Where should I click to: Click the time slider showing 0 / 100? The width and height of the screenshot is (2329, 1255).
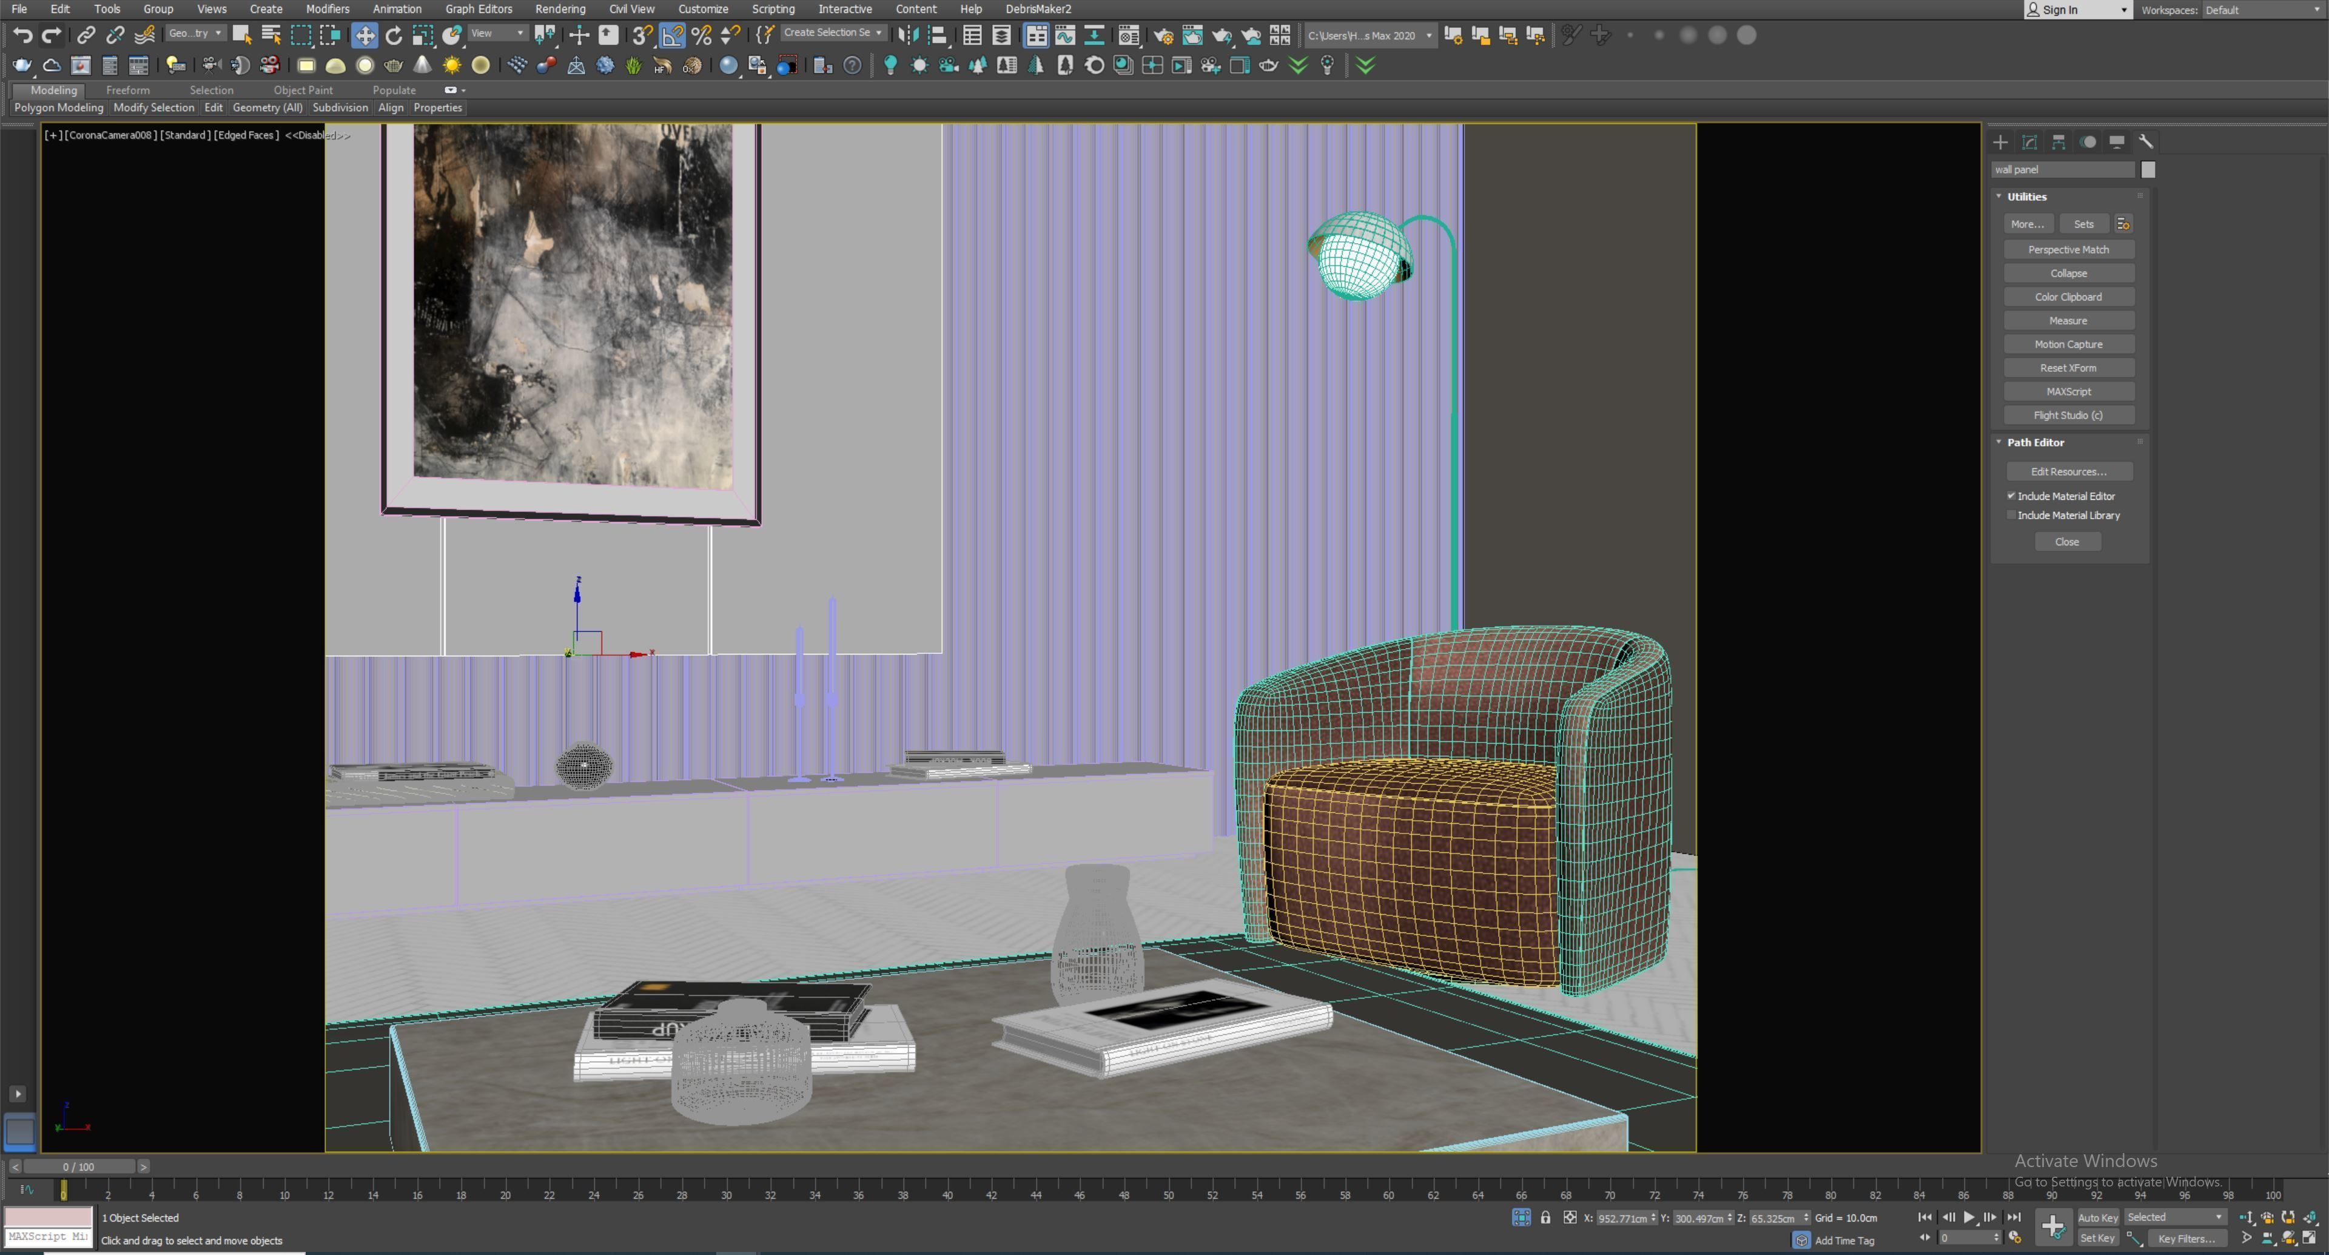79,1166
